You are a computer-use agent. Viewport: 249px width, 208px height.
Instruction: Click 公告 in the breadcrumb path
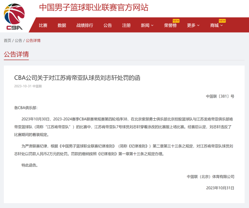click(18, 40)
